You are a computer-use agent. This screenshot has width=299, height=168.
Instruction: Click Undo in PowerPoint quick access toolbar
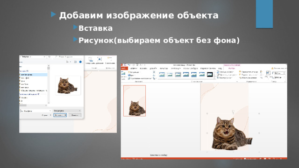coord(129,65)
